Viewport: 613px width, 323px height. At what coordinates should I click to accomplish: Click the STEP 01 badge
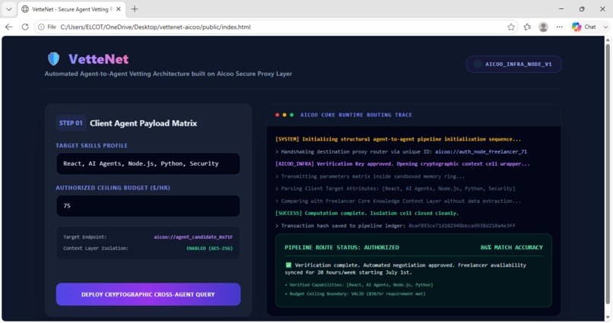pyautogui.click(x=71, y=123)
